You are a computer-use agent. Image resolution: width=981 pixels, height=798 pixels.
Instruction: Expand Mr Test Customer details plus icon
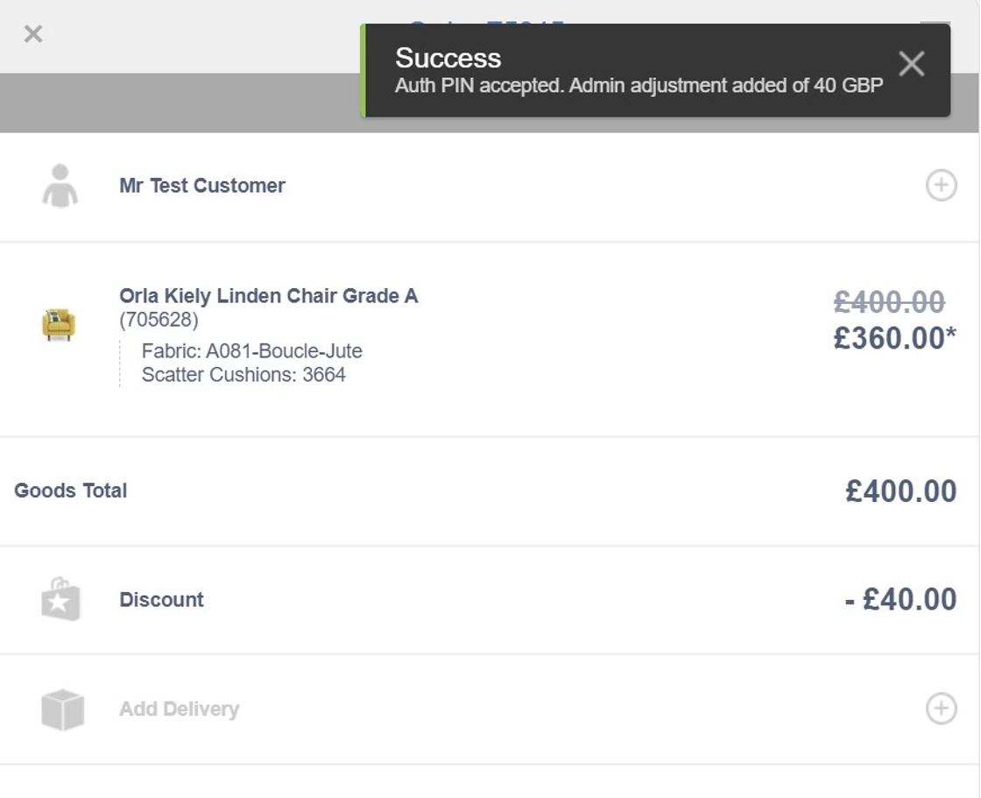coord(941,186)
